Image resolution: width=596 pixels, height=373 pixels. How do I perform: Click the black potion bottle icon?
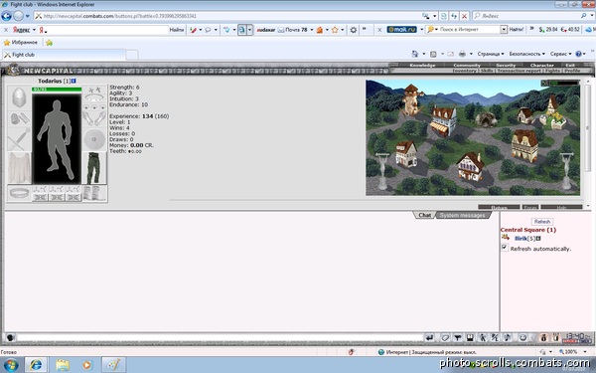tap(543, 337)
